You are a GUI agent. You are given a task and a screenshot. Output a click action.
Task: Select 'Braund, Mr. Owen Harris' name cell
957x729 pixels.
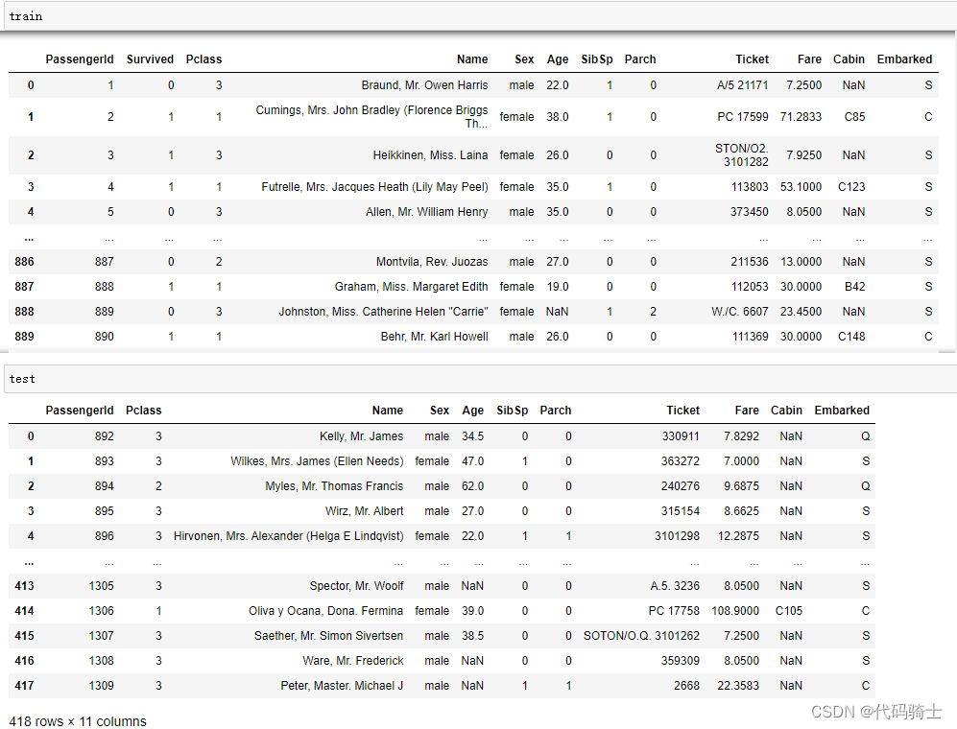[424, 84]
